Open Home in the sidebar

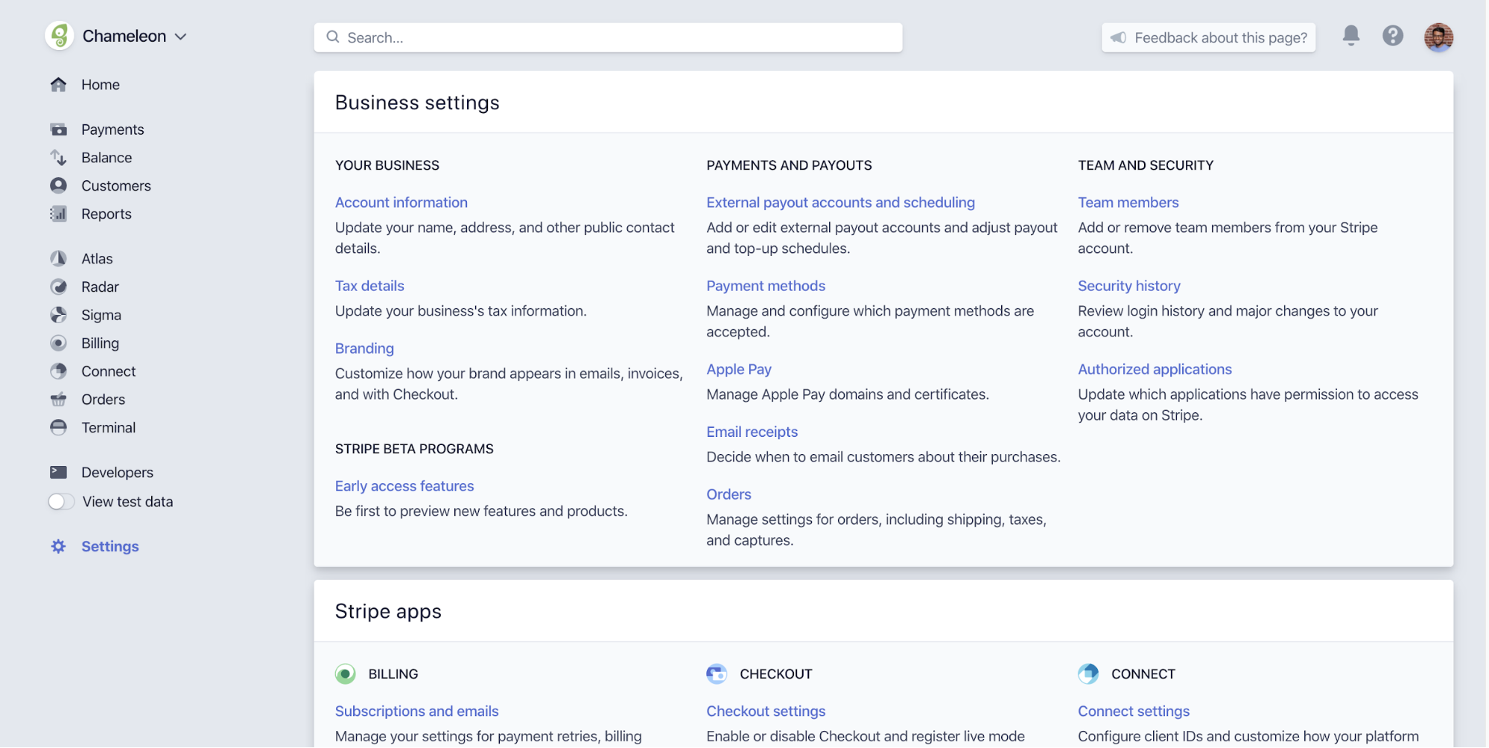tap(101, 84)
